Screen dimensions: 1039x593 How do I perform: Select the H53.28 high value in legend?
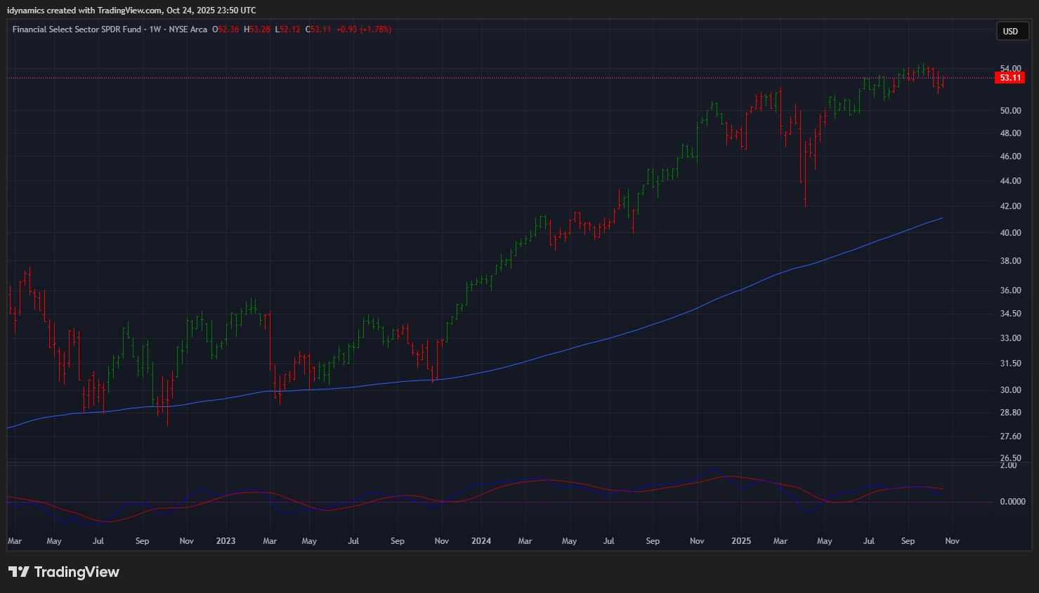(257, 29)
